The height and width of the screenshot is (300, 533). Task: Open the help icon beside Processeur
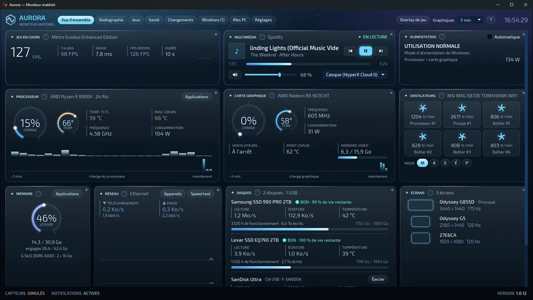pos(44,96)
